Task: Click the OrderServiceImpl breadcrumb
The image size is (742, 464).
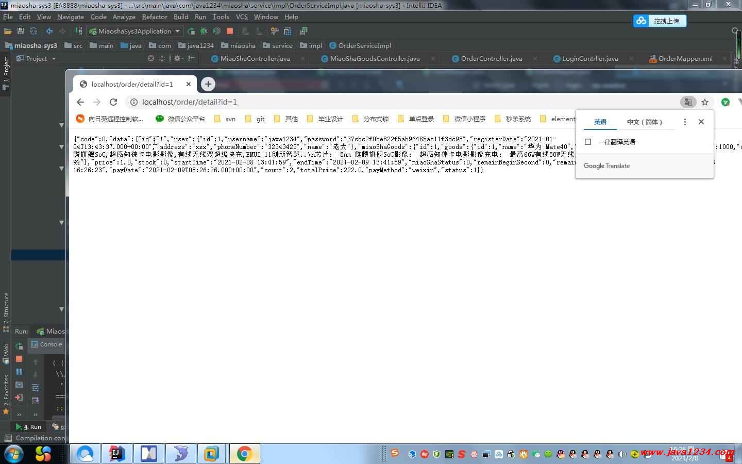Action: tap(360, 45)
